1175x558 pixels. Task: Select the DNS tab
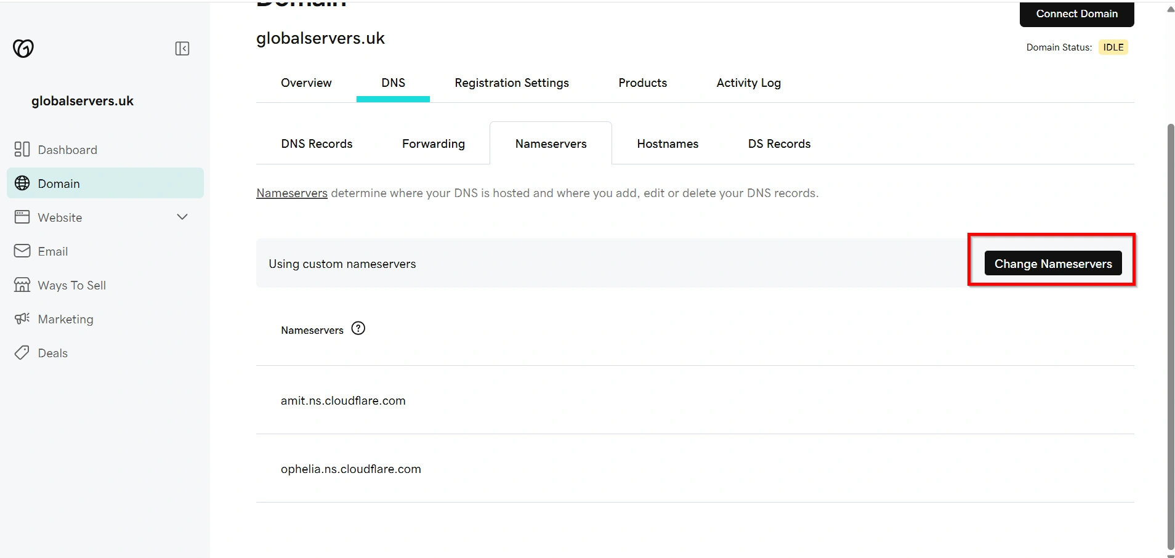393,83
